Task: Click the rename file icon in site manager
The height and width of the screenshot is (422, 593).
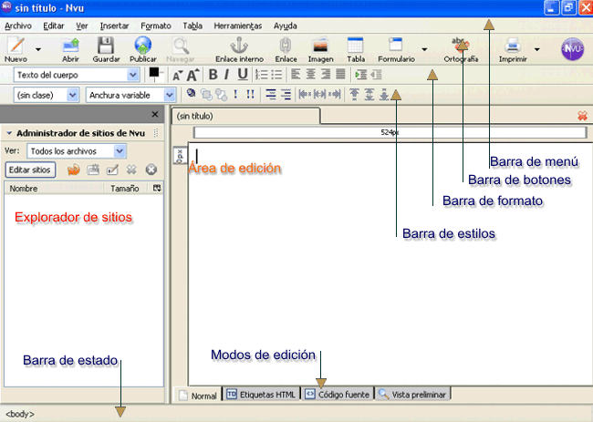Action: coord(112,170)
